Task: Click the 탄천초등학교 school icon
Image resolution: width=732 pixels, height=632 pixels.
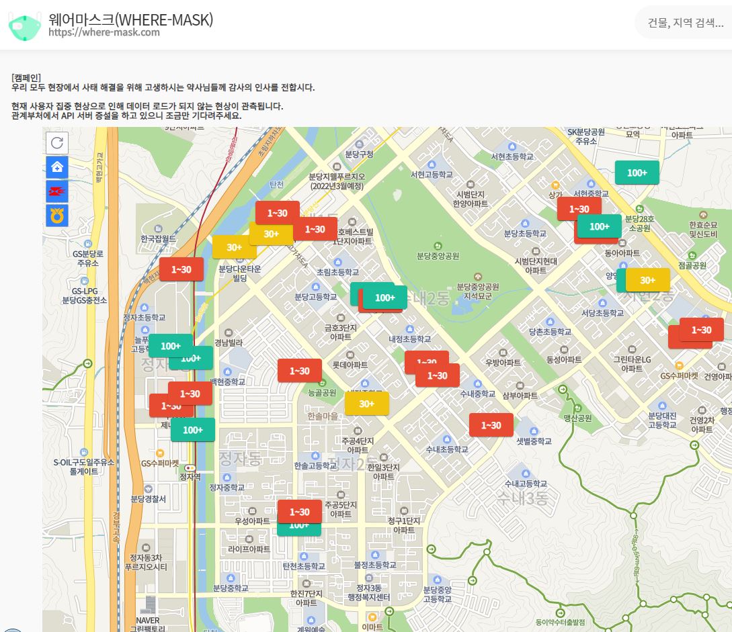Action: 304,556
